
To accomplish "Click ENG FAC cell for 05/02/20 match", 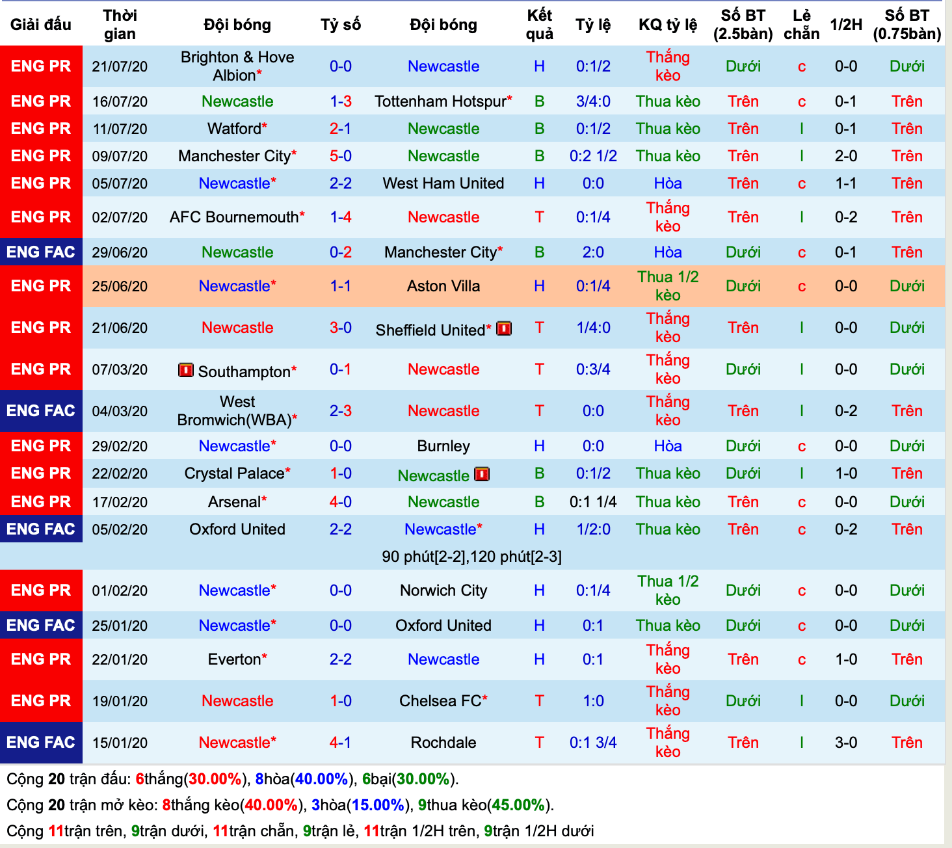I will point(41,529).
